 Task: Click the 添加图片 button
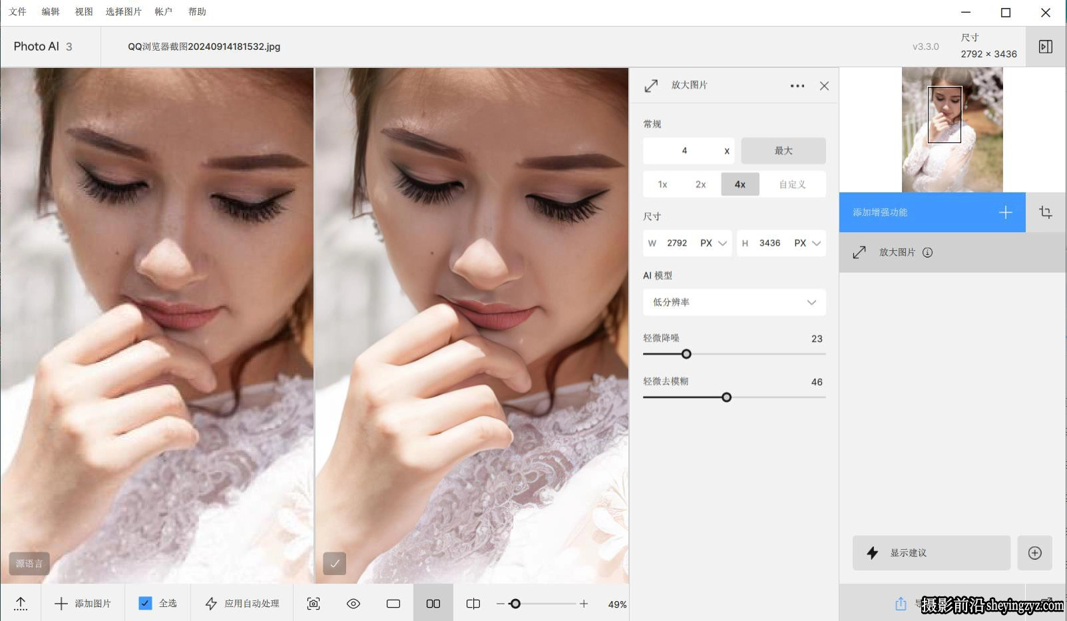click(x=83, y=604)
